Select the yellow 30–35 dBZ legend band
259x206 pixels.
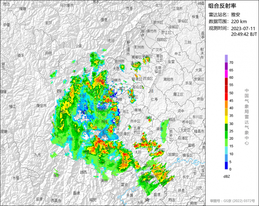coord(226,120)
